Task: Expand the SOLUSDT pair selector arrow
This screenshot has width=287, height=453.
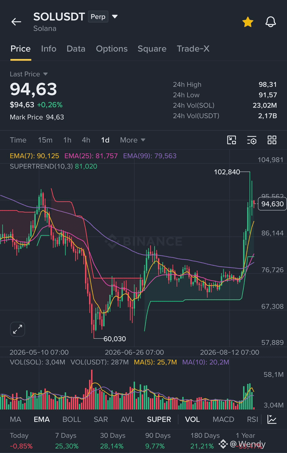Action: click(115, 17)
